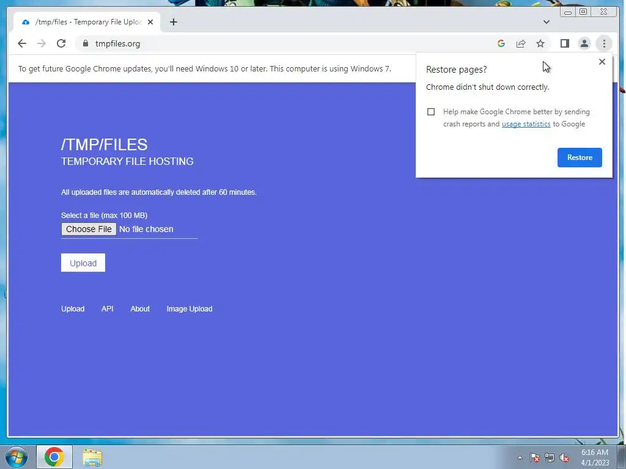Click 'Chrome didn't shut down correctly.' text
The width and height of the screenshot is (626, 469).
click(x=487, y=87)
